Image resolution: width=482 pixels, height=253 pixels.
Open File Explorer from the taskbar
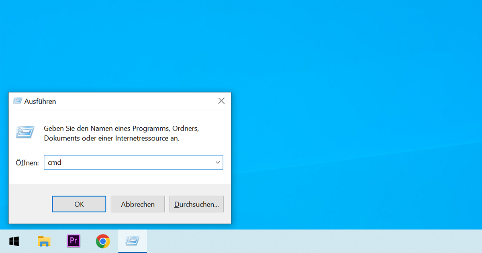(x=44, y=241)
